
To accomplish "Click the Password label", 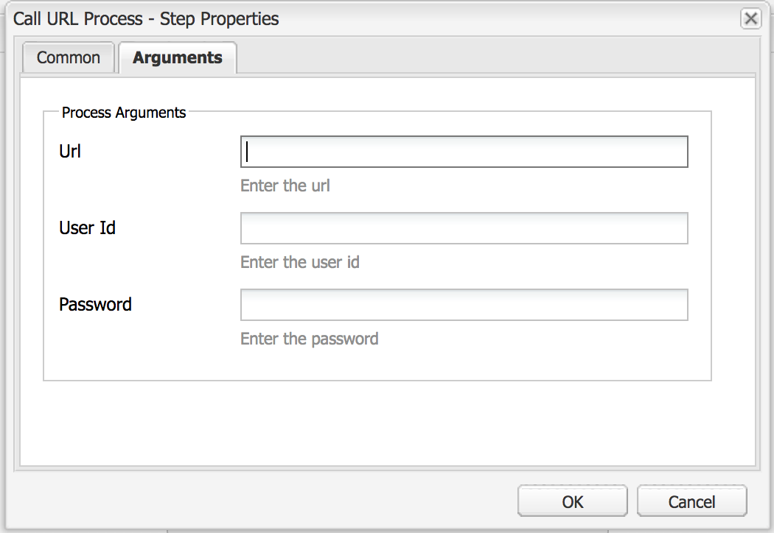I will click(x=95, y=304).
